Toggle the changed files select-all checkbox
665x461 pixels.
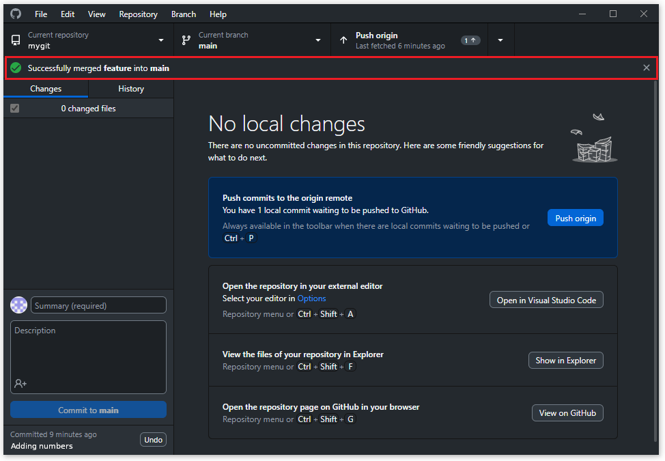coord(15,109)
